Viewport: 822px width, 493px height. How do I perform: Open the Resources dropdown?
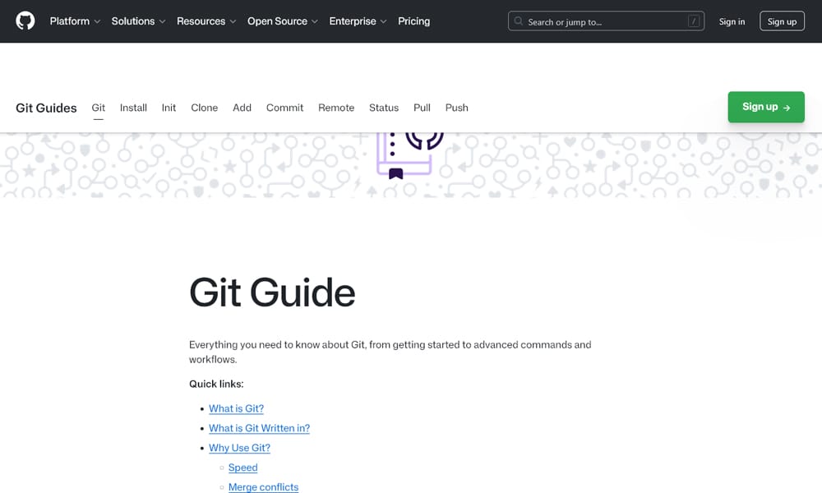tap(206, 21)
